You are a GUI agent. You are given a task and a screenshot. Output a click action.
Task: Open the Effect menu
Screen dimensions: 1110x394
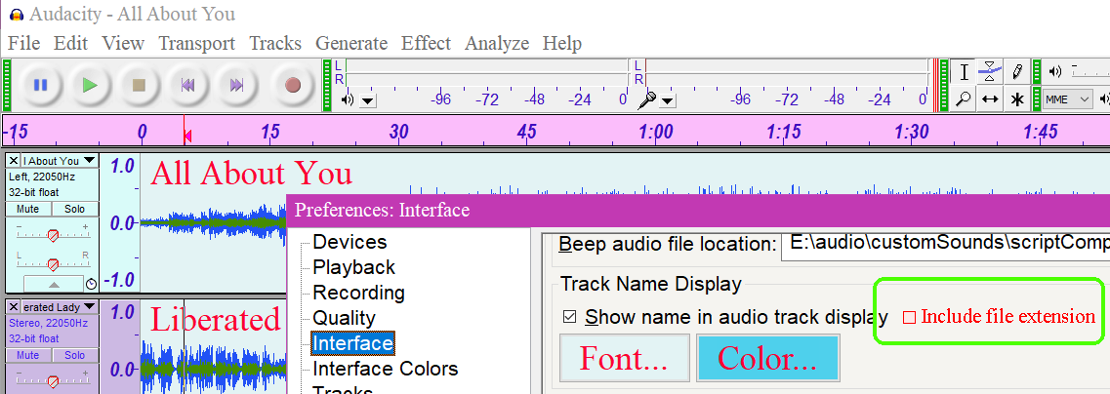[x=426, y=43]
